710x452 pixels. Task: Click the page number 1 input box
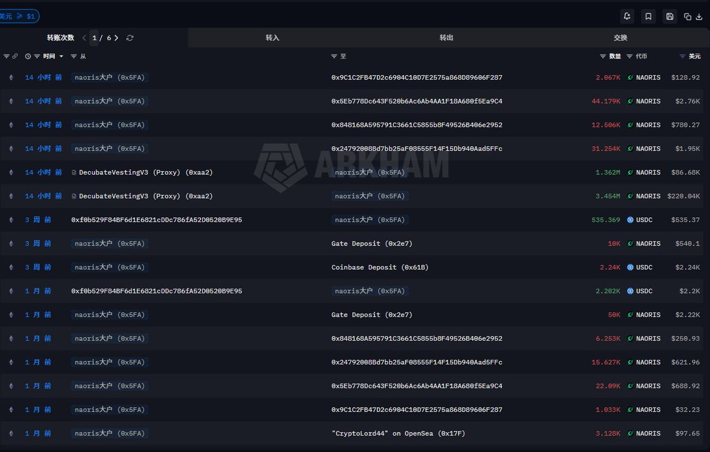(x=94, y=38)
